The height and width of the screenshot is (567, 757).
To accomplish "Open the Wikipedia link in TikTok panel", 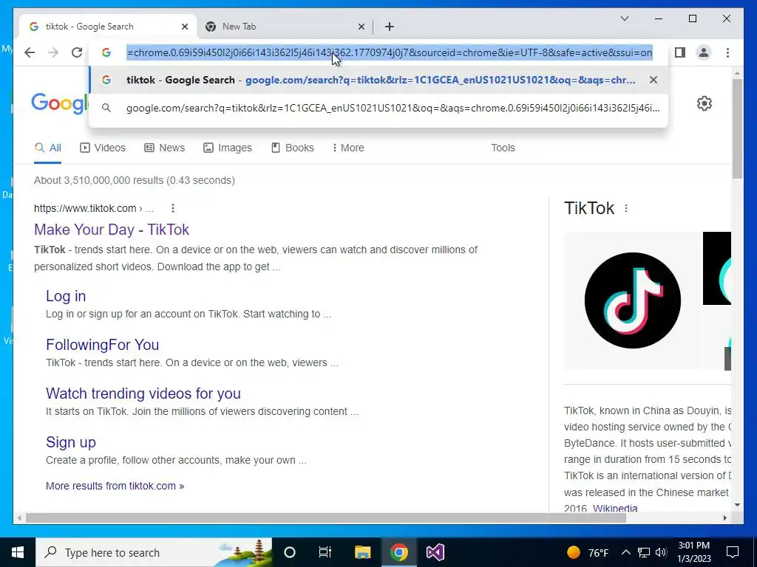I will click(615, 508).
